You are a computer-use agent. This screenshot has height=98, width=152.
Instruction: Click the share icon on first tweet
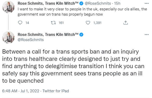pyautogui.click(x=125, y=23)
